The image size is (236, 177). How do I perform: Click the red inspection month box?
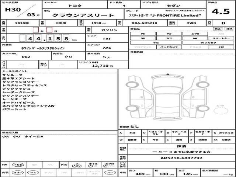click(49, 30)
